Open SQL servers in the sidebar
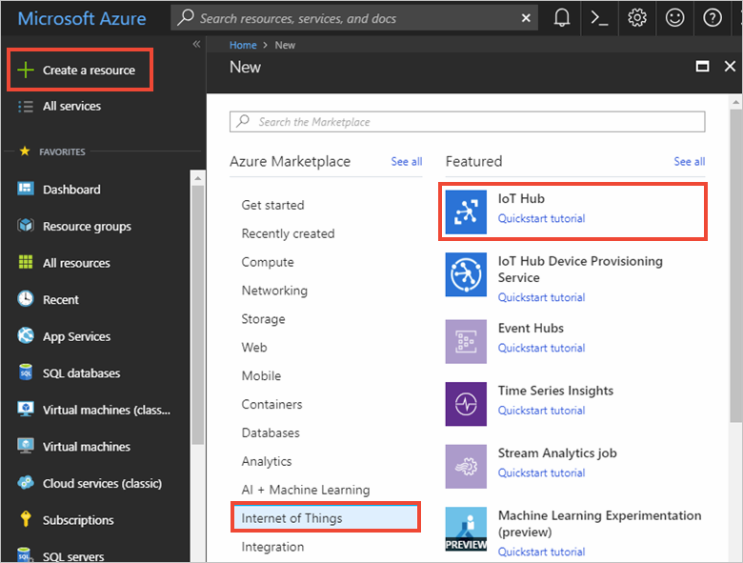The image size is (743, 563). [73, 556]
